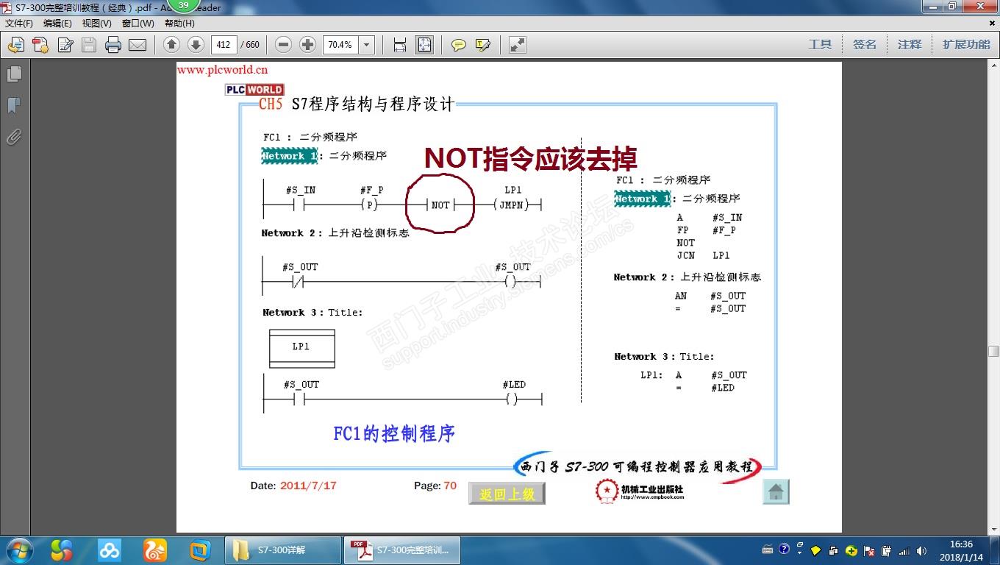Click the 'NOT' element in Network 1 ladder

click(x=440, y=205)
